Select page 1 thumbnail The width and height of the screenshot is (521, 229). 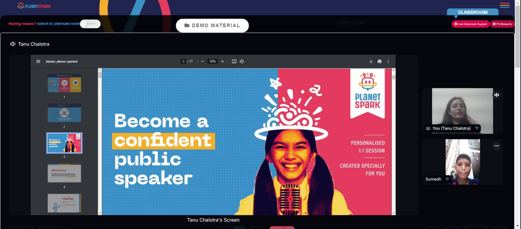click(x=64, y=83)
